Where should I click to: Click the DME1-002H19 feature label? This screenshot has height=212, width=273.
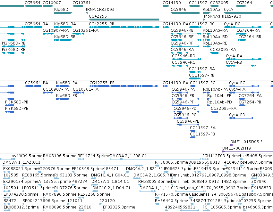[x=237, y=148]
